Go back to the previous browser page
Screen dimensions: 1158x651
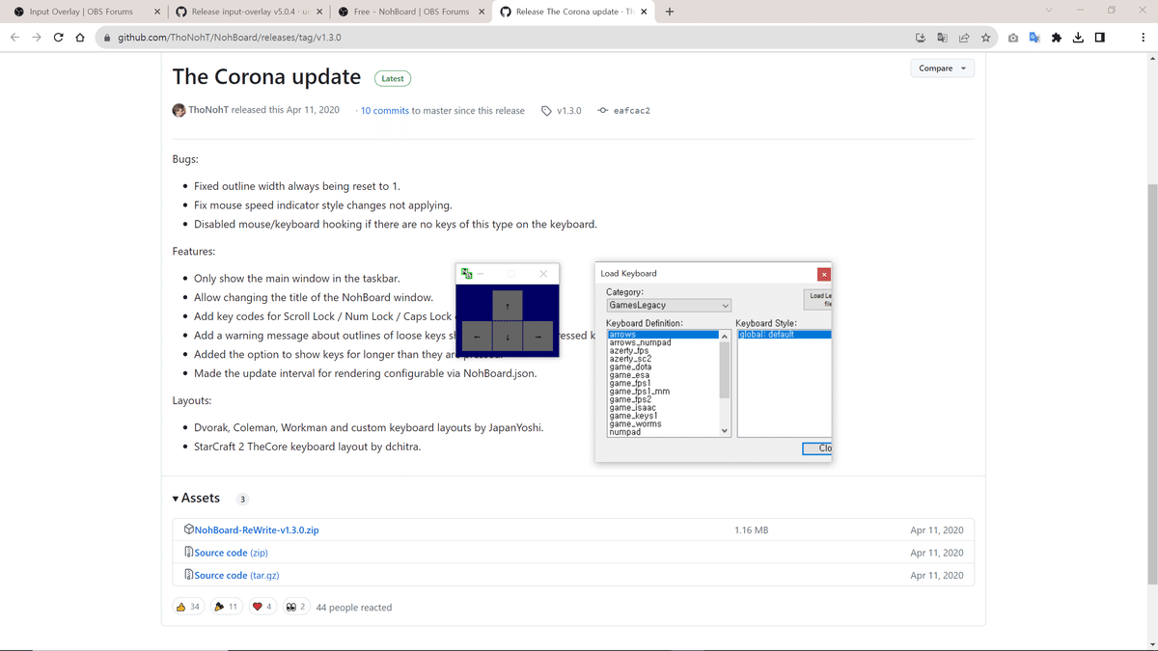pyautogui.click(x=15, y=38)
